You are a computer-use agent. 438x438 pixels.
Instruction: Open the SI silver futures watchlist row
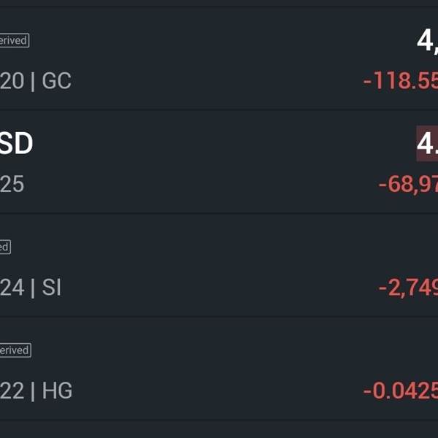coord(219,266)
